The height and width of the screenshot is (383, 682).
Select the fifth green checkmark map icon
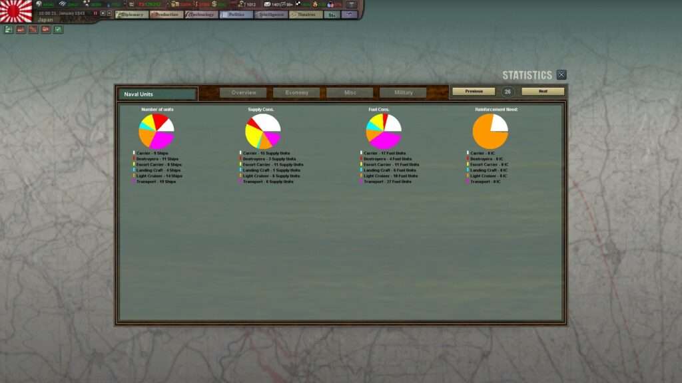coord(59,29)
